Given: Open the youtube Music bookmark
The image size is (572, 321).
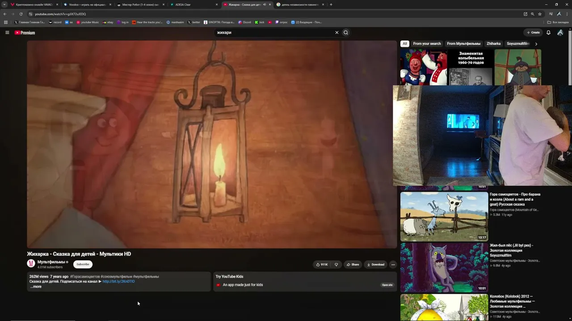Looking at the screenshot, I should pyautogui.click(x=88, y=22).
